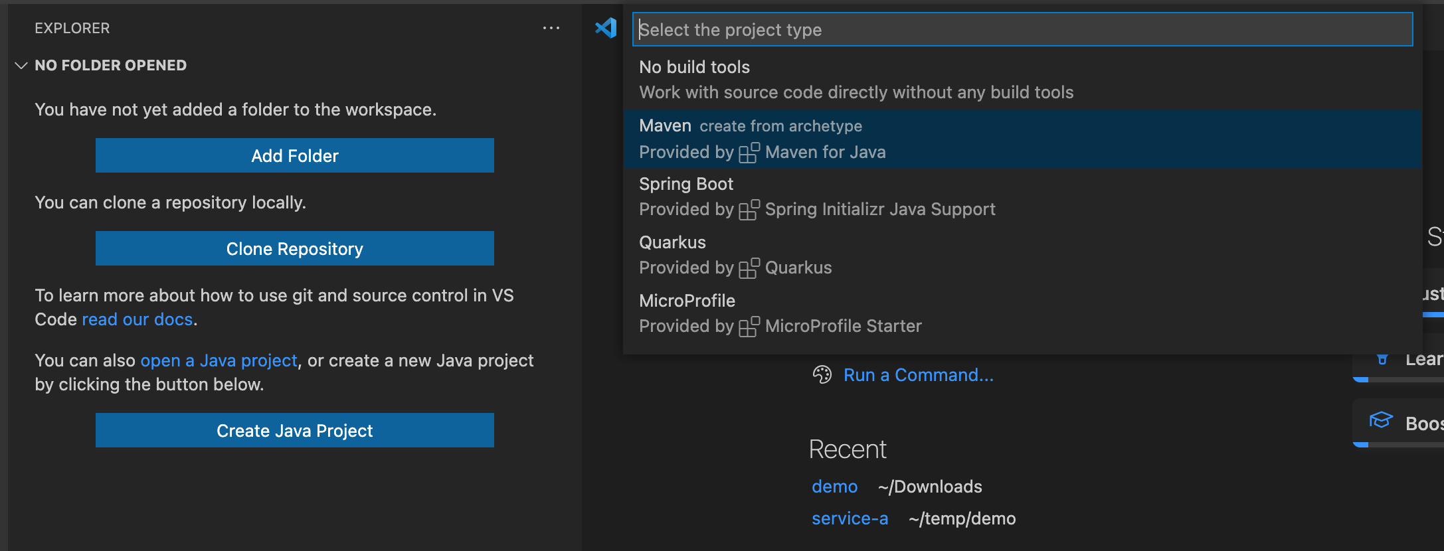Screen dimensions: 1444x551
Task: Click the VS Code logo icon
Action: coord(606,28)
